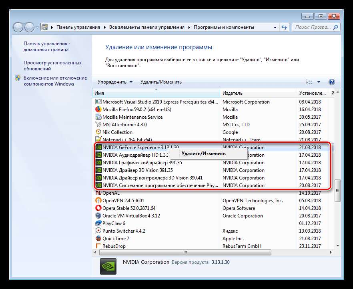Click the MSI Afterburner icon
353x289 pixels.
point(98,124)
